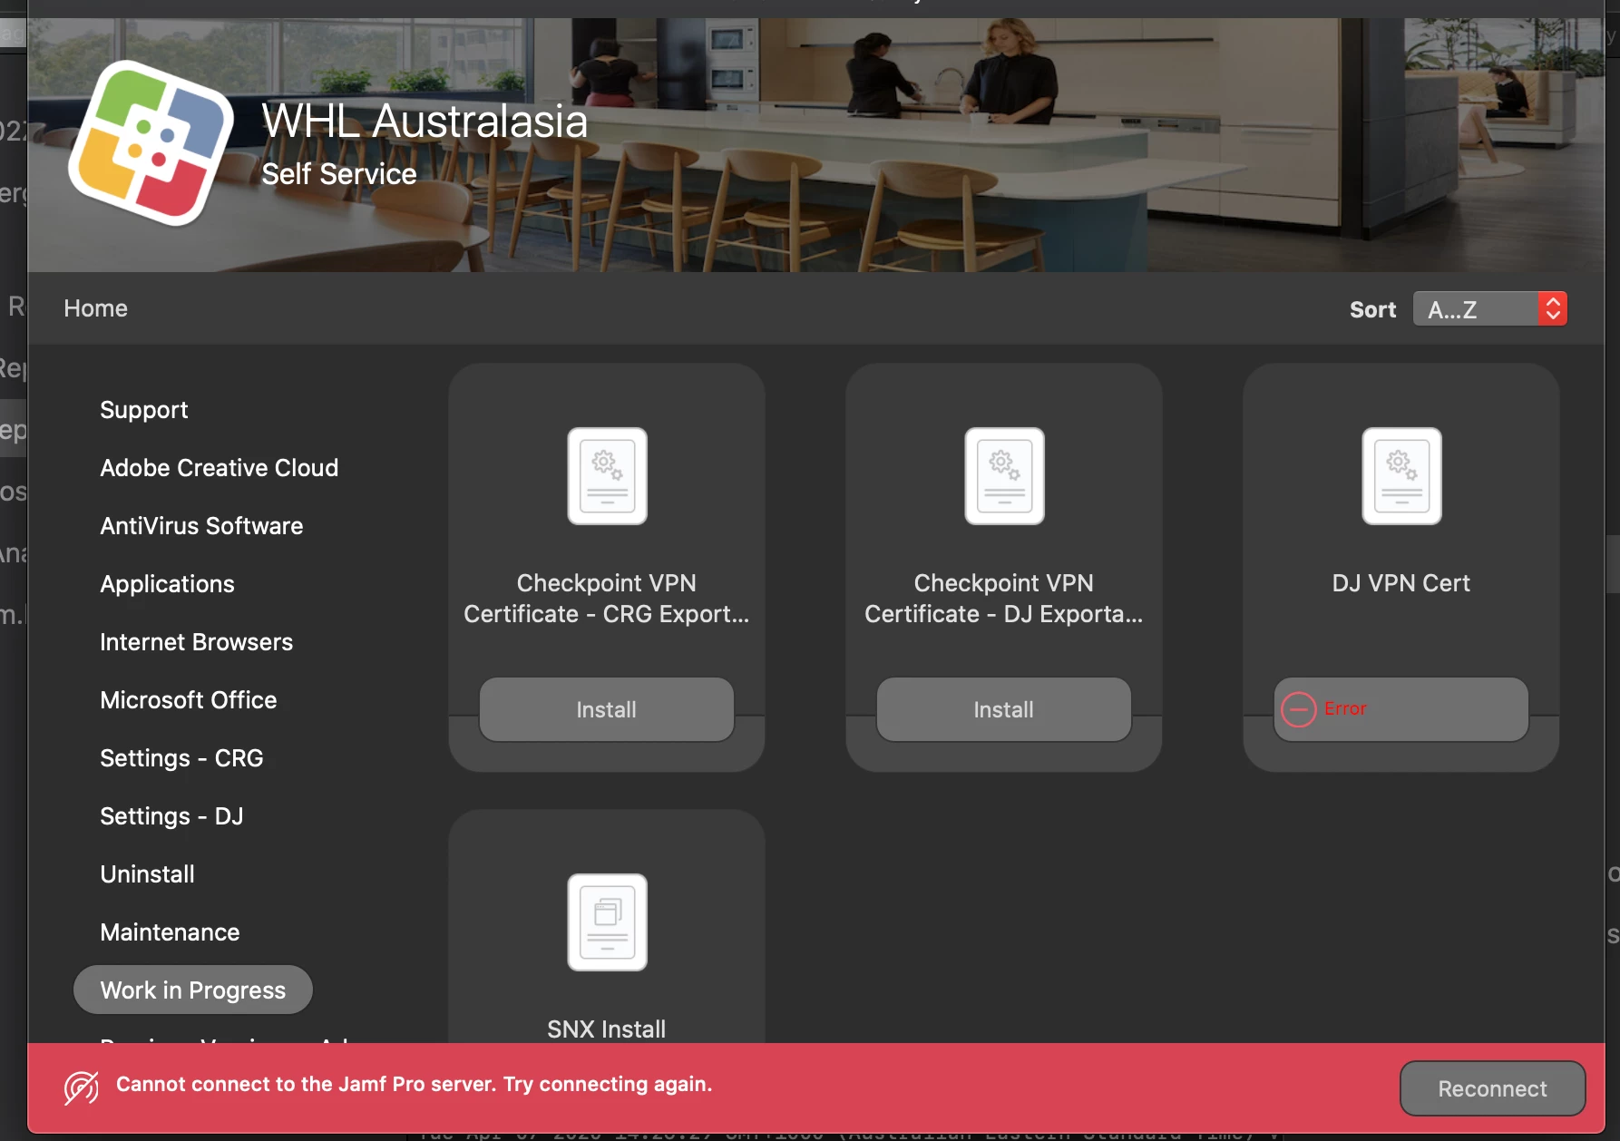Click the Reconnect button
Viewport: 1620px width, 1141px height.
pos(1492,1088)
